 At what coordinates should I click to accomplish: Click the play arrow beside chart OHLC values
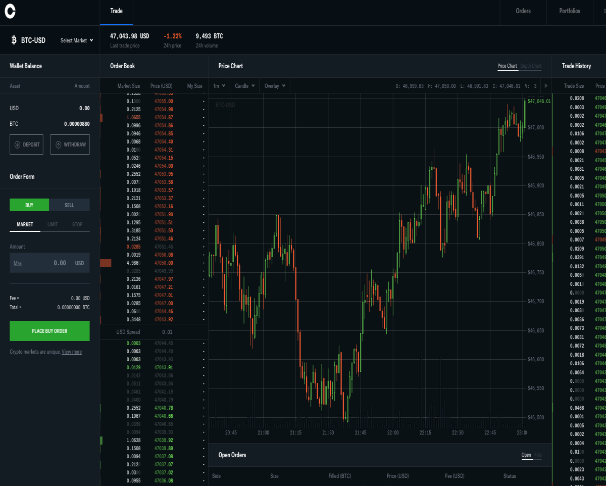pyautogui.click(x=546, y=86)
